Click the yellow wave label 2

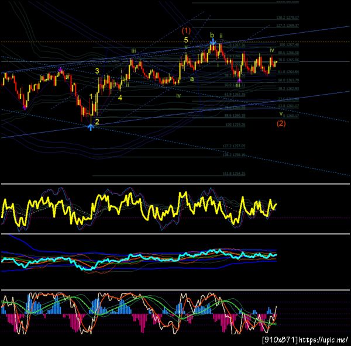pyautogui.click(x=97, y=122)
